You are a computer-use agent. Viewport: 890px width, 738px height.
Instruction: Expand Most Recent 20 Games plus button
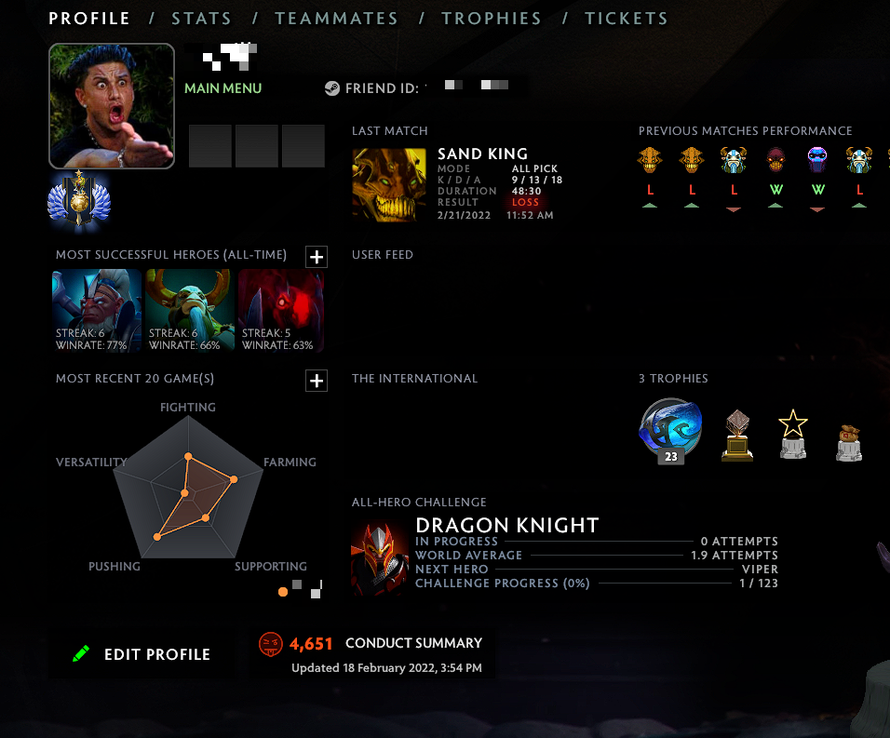point(317,381)
